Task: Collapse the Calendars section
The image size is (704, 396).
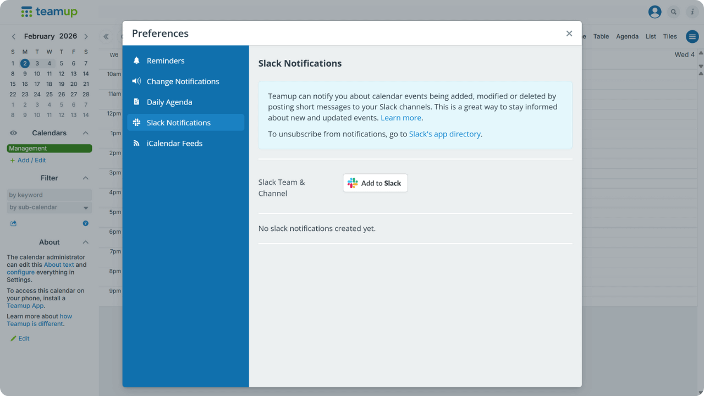Action: (x=86, y=133)
